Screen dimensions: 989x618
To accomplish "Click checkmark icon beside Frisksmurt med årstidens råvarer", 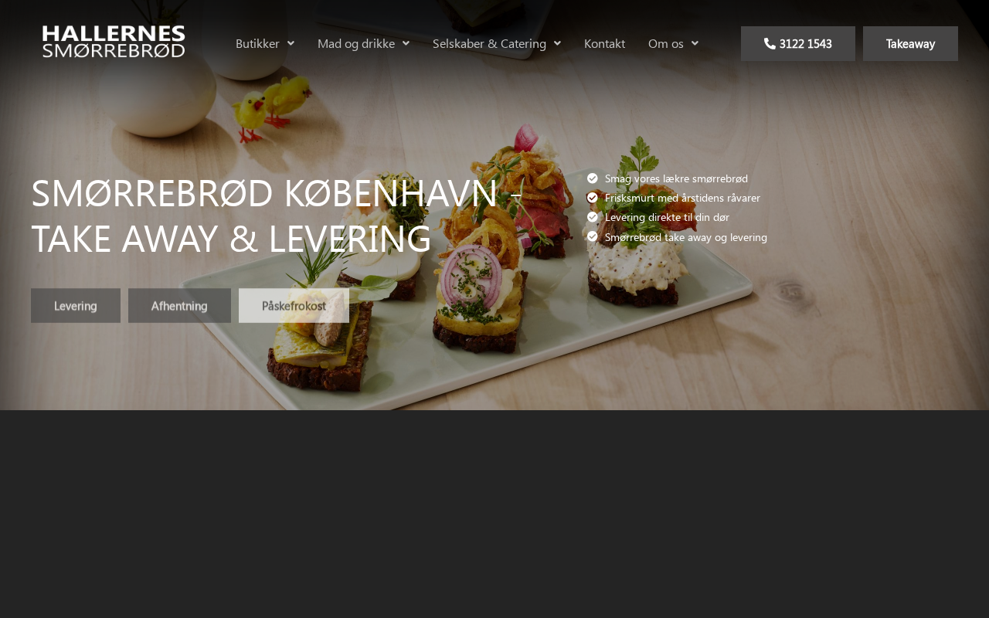I will (x=593, y=198).
